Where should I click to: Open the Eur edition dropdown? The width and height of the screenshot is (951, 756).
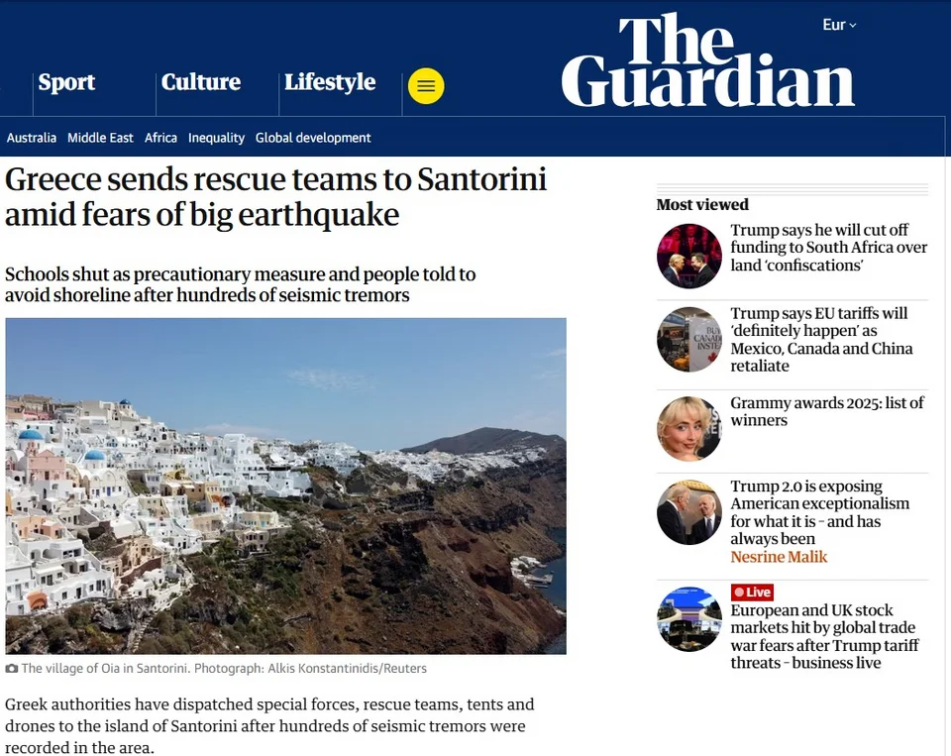point(839,25)
